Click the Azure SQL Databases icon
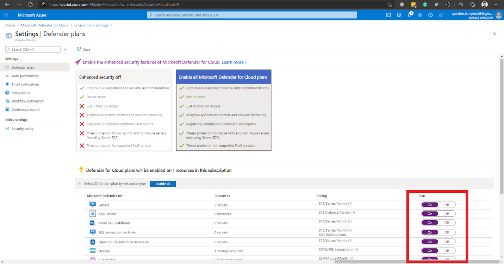504x264 pixels. click(x=93, y=223)
